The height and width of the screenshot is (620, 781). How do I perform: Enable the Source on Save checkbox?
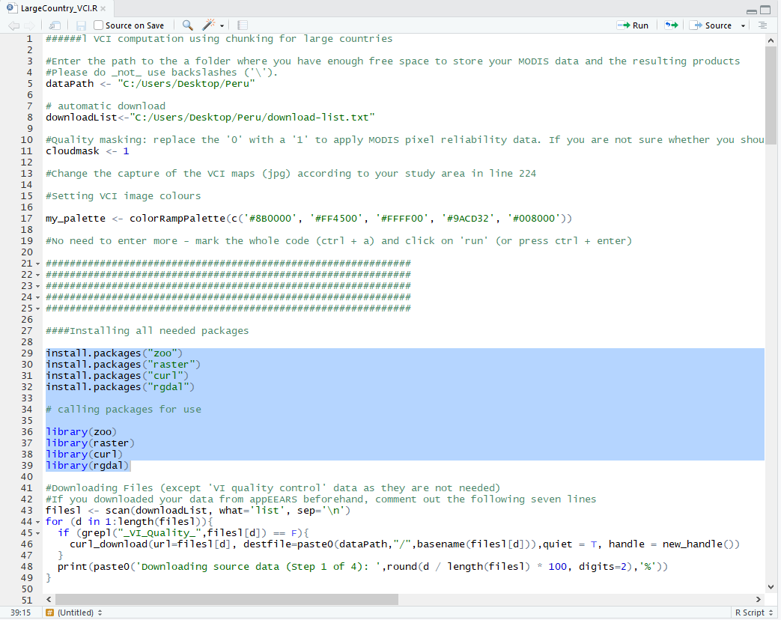click(99, 25)
